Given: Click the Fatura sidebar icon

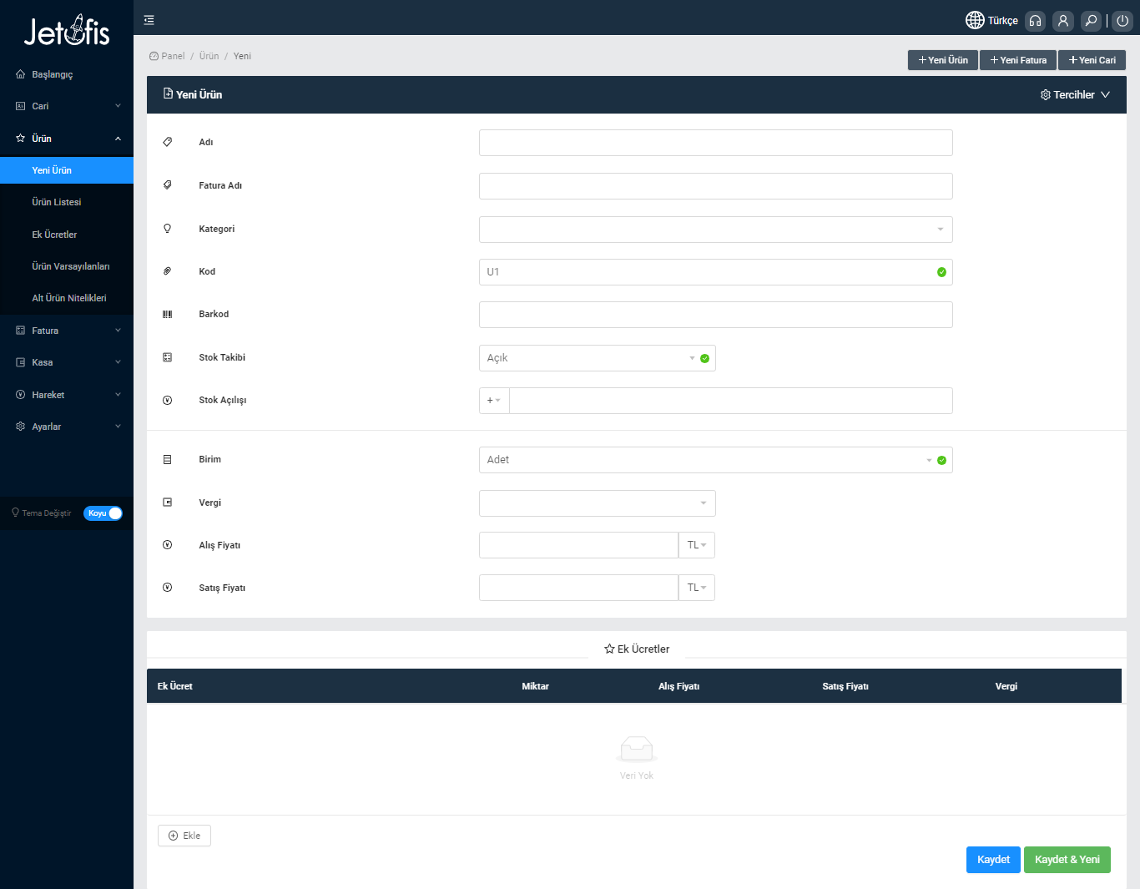Looking at the screenshot, I should 20,331.
